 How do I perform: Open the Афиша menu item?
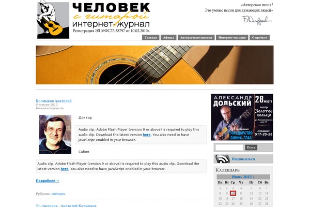coord(168,37)
